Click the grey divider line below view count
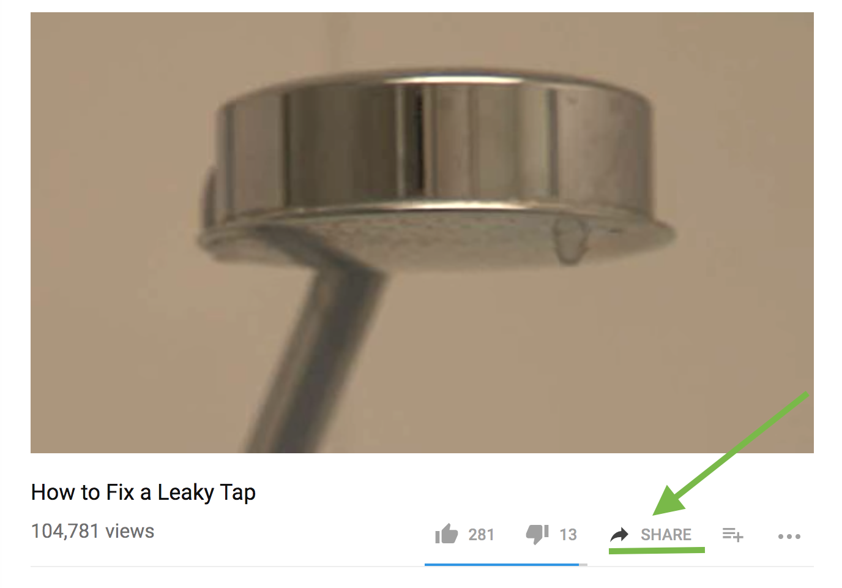The width and height of the screenshot is (842, 588). coord(422,567)
